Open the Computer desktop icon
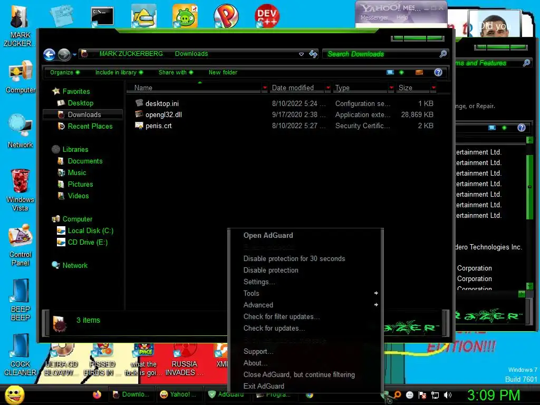This screenshot has width=540, height=405. pyautogui.click(x=21, y=77)
